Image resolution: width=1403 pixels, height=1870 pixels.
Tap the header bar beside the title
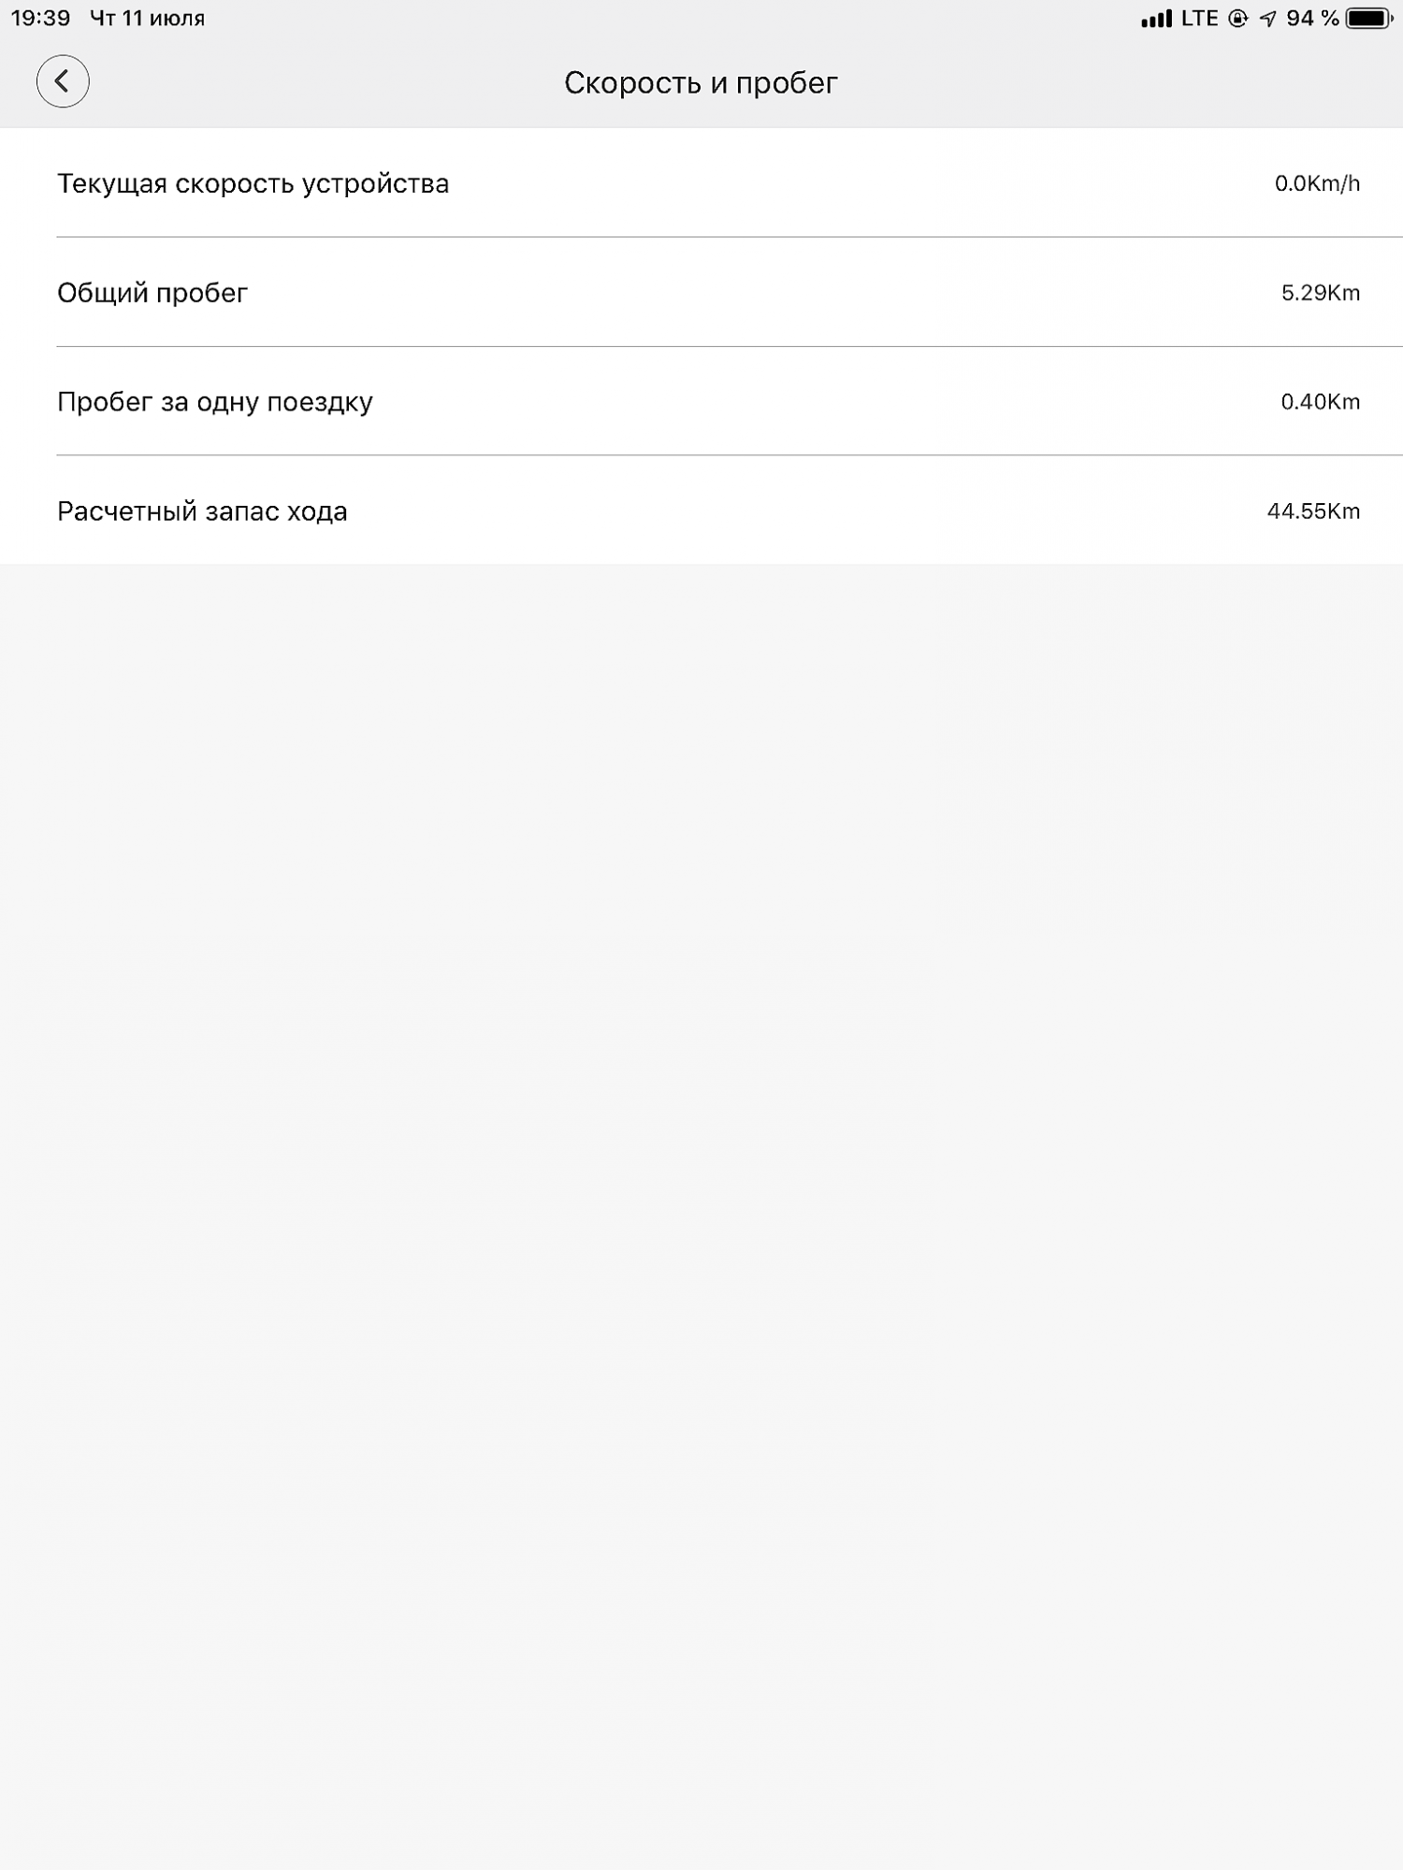click(1122, 82)
